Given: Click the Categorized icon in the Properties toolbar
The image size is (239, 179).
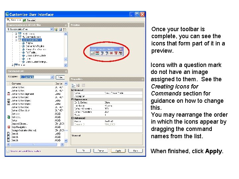Looking at the screenshot, I should (x=73, y=86).
